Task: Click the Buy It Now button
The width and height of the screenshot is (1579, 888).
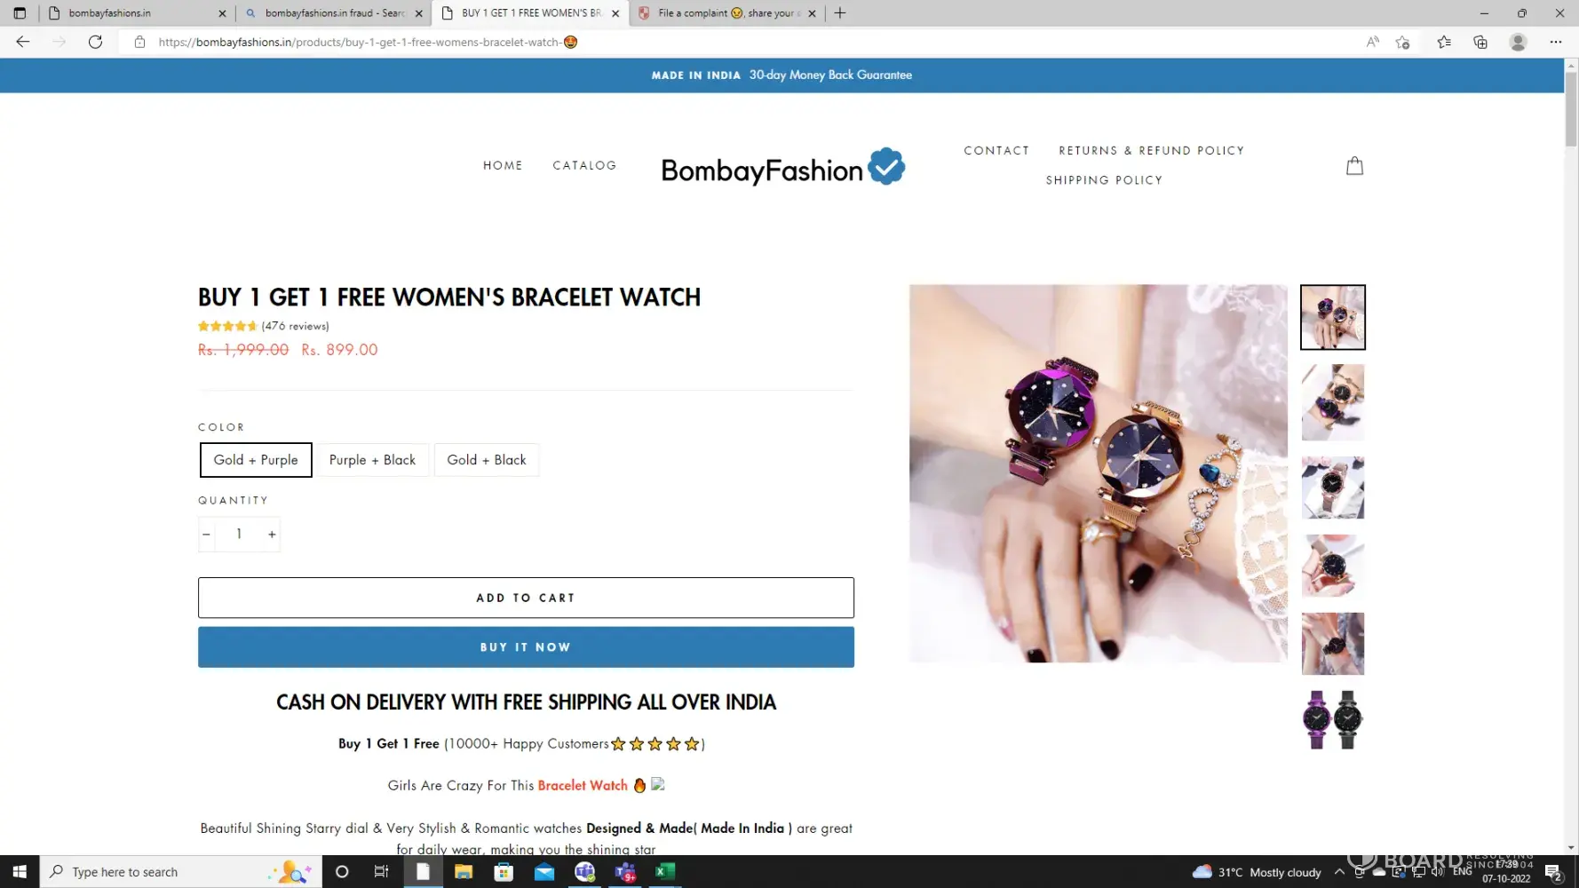Action: coord(526,647)
